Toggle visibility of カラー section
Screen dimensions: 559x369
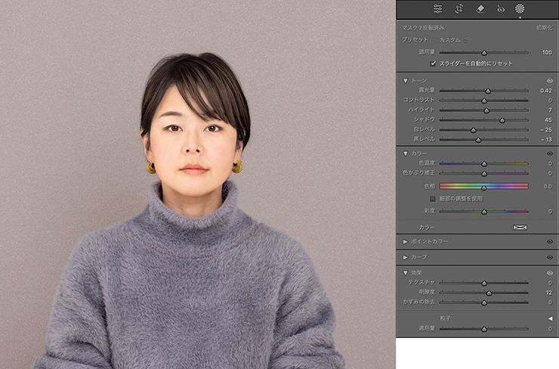point(549,153)
